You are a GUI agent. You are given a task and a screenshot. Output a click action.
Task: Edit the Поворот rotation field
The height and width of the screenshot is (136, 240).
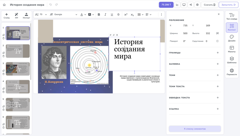[x=184, y=41]
